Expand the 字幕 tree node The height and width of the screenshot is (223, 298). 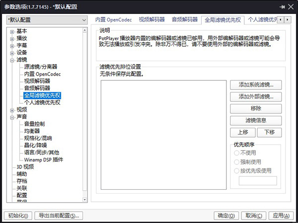pyautogui.click(x=12, y=46)
